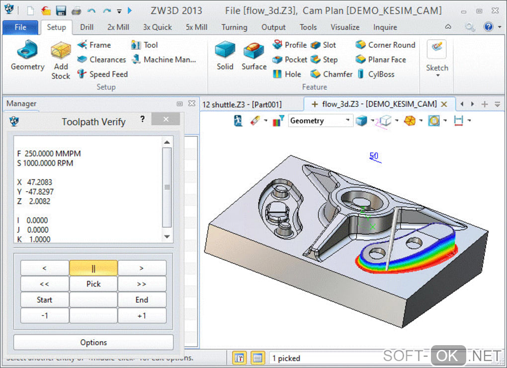Toggle the first view button in status bar
The width and height of the screenshot is (507, 368).
click(240, 358)
